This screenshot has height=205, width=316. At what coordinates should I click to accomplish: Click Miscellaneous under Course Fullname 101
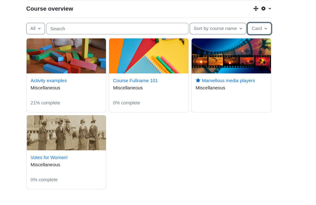tap(128, 88)
